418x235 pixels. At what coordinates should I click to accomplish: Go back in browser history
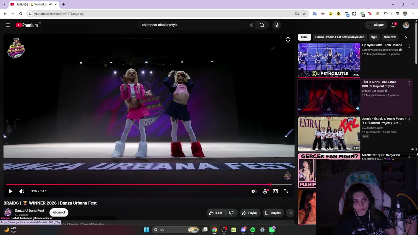click(5, 14)
